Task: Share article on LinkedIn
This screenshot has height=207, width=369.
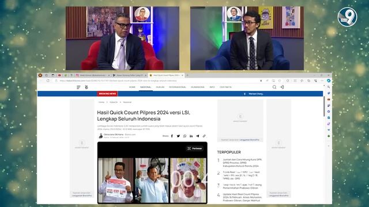Action: pyautogui.click(x=191, y=136)
